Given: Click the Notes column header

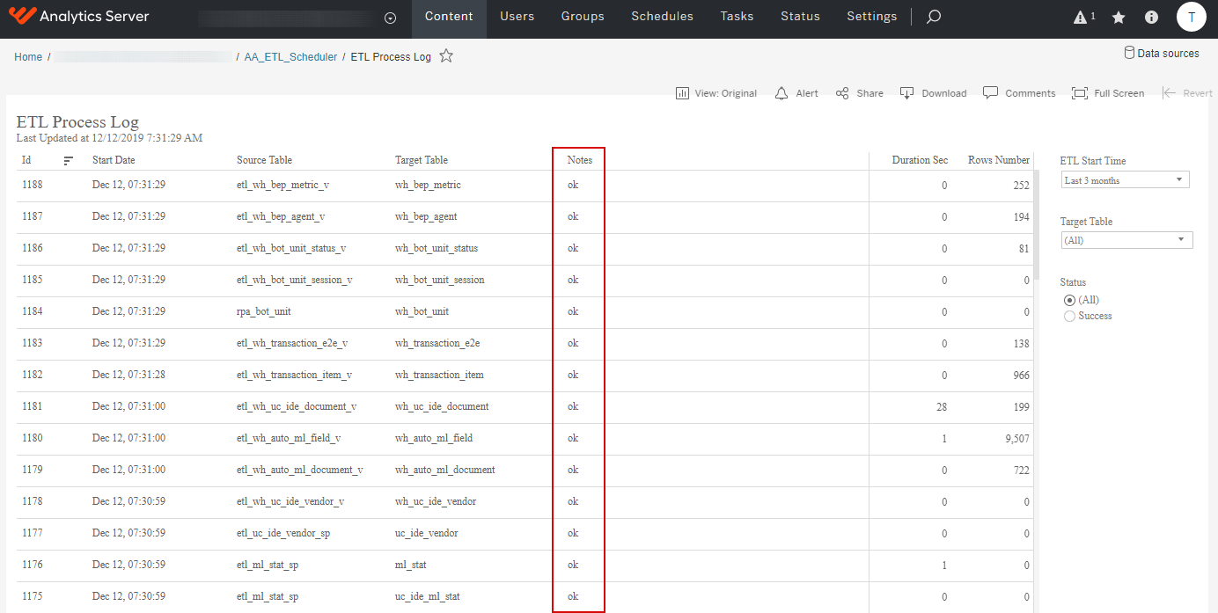Looking at the screenshot, I should pos(580,160).
